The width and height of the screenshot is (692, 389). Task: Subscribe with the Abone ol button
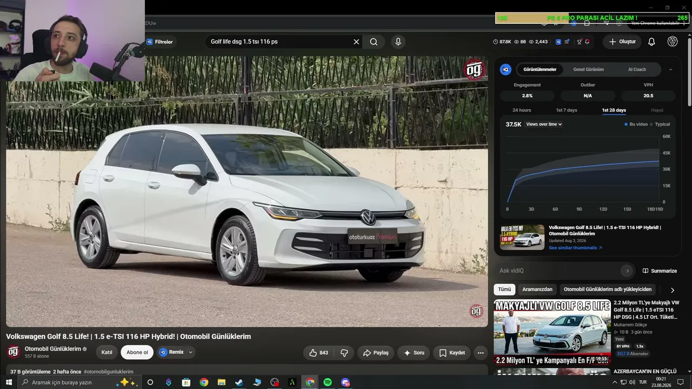coord(137,352)
